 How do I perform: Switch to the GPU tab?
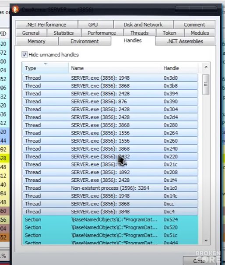point(96,25)
